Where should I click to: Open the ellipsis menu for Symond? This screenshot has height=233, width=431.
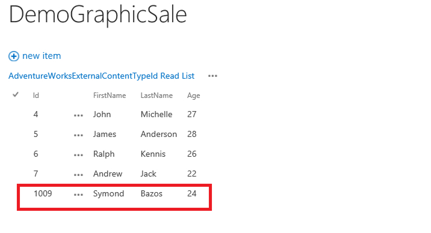78,195
